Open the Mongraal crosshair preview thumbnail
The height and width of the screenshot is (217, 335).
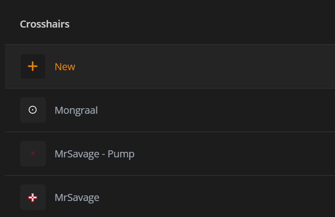click(33, 110)
